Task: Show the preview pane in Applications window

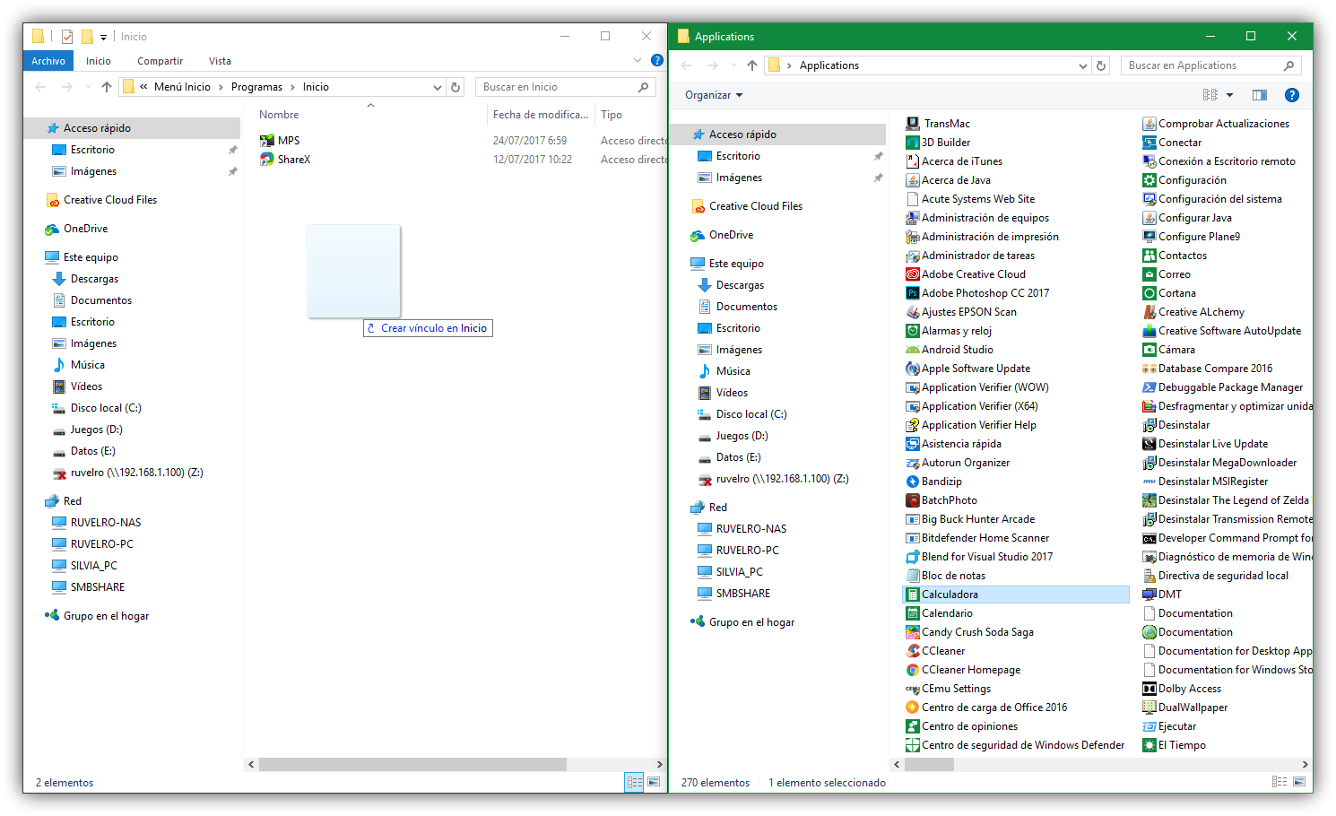Action: coord(1260,95)
